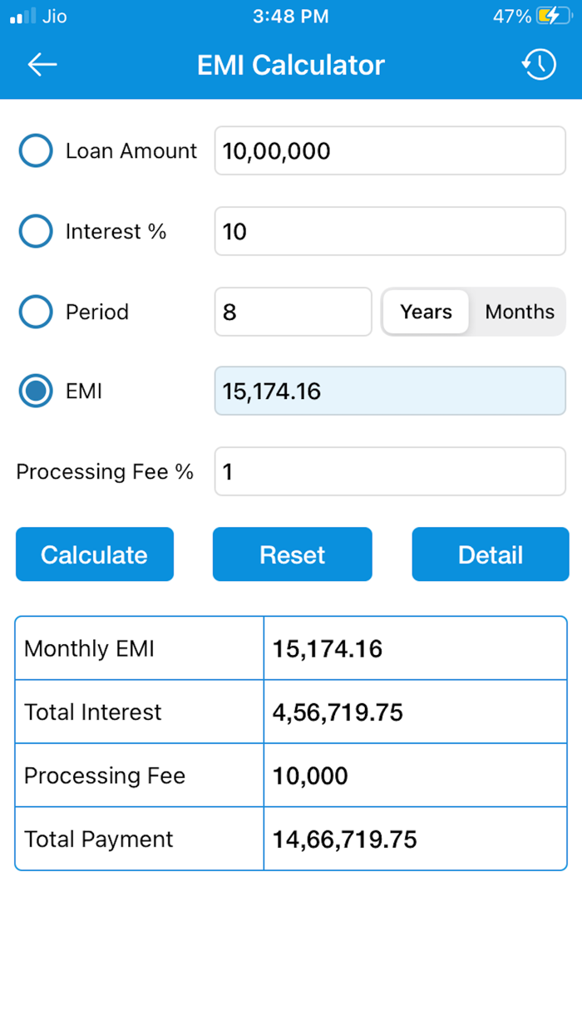Deselect the EMI radio button
Viewport: 582px width, 1034px height.
(x=35, y=391)
